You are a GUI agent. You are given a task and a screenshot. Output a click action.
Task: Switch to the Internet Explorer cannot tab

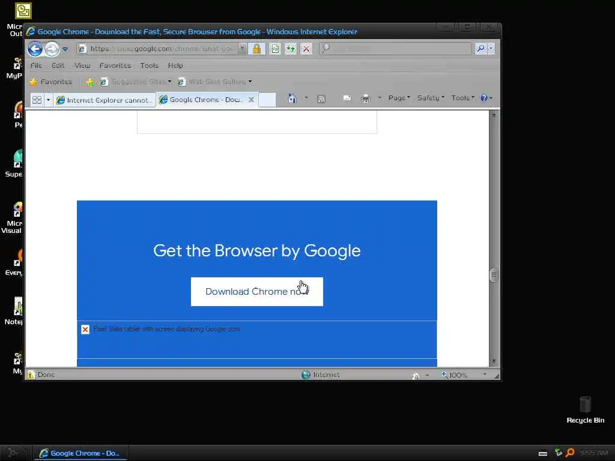click(x=105, y=100)
